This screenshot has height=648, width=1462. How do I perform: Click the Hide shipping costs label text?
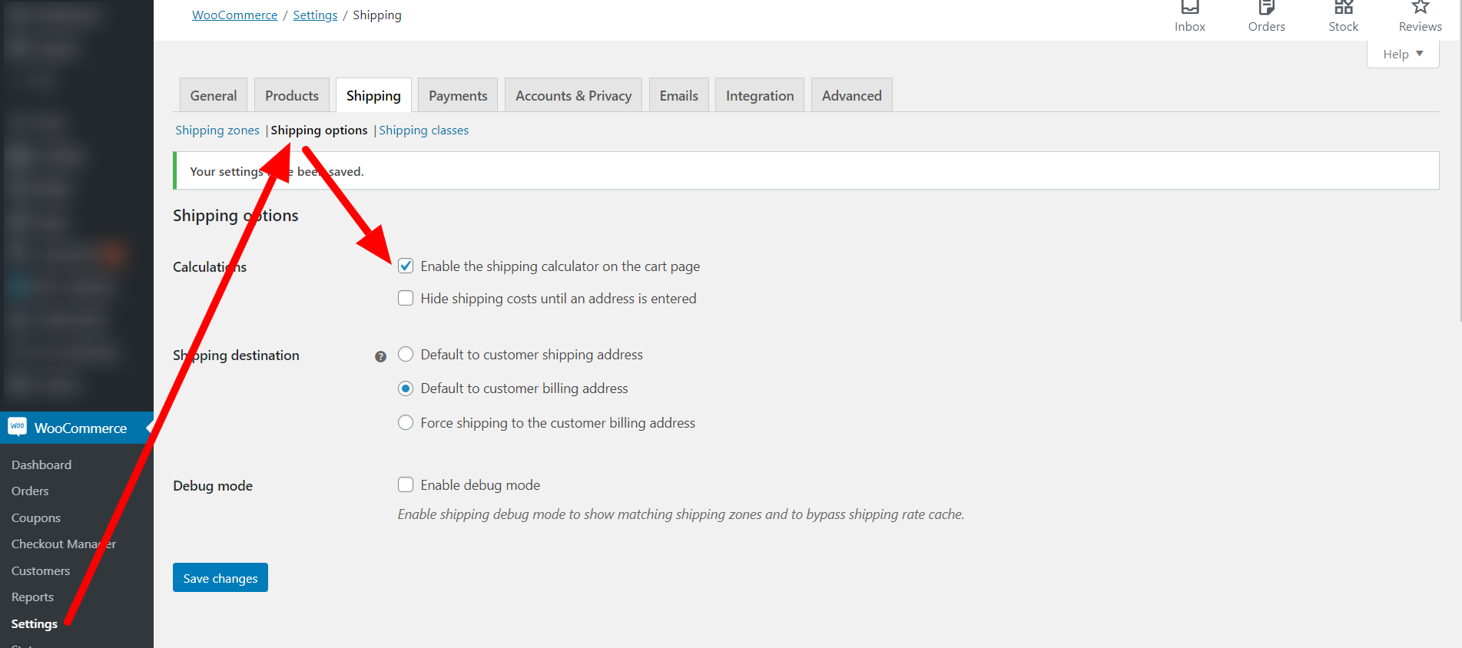[559, 298]
